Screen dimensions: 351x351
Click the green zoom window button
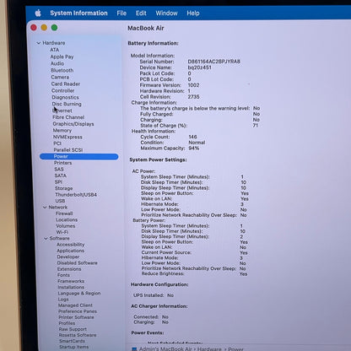[54, 28]
